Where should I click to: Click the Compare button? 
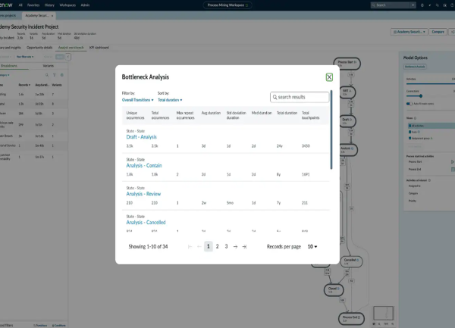point(438,32)
